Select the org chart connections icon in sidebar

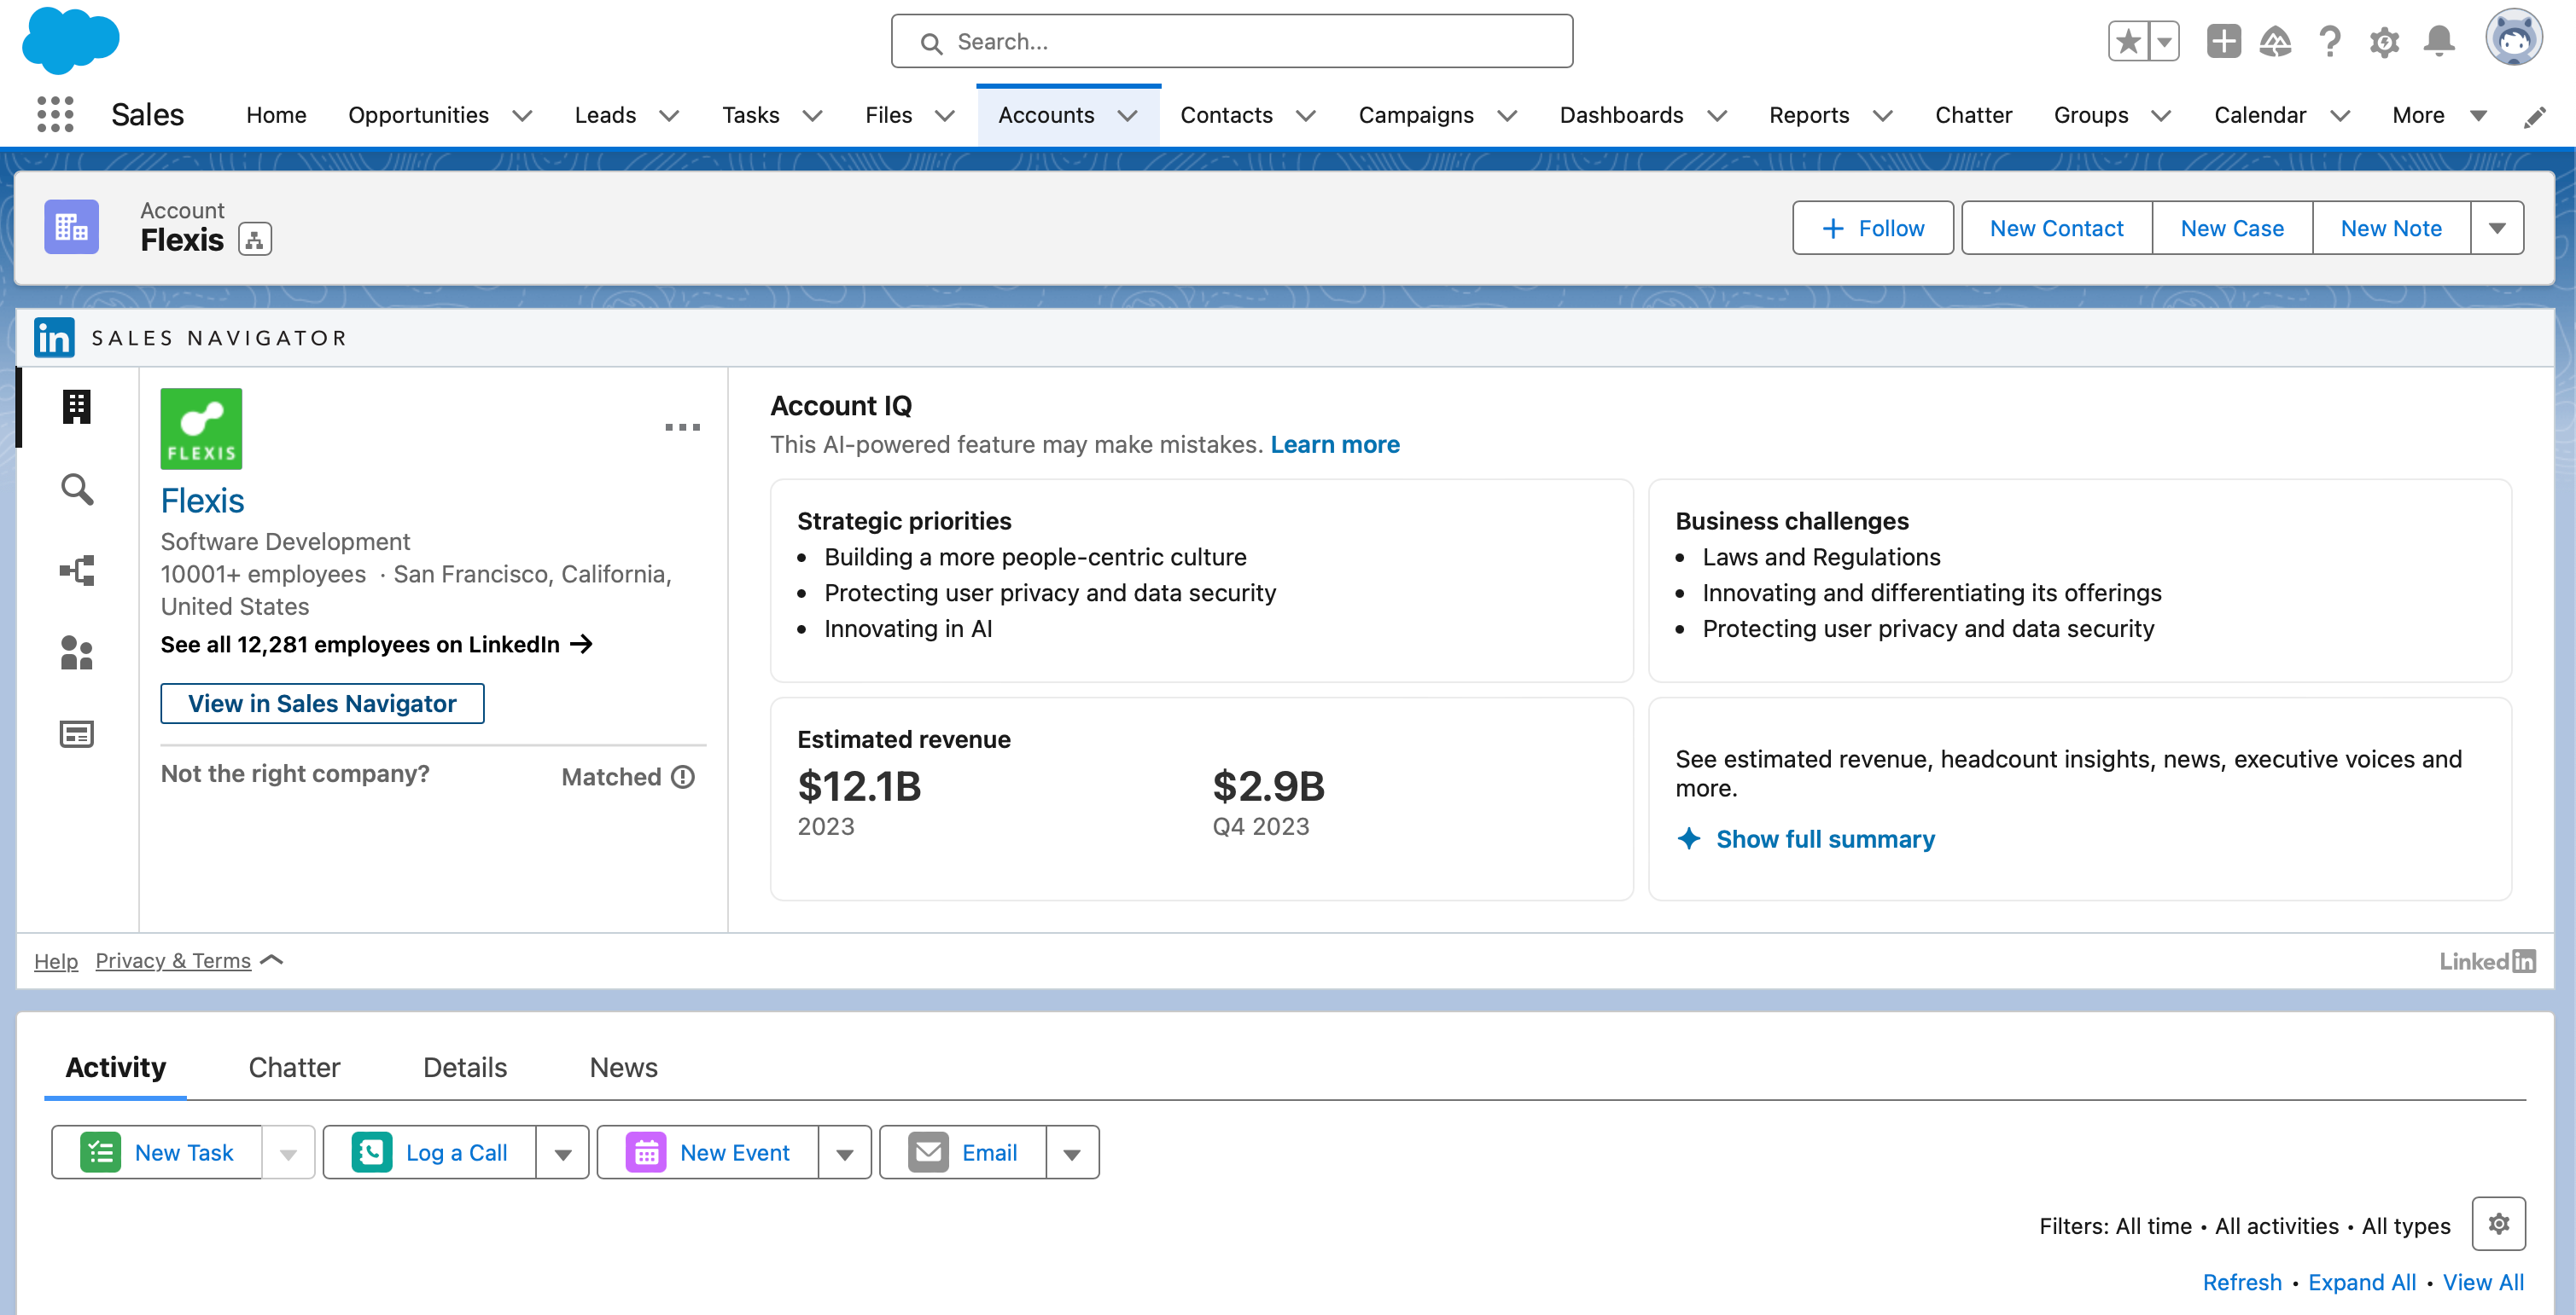coord(77,571)
